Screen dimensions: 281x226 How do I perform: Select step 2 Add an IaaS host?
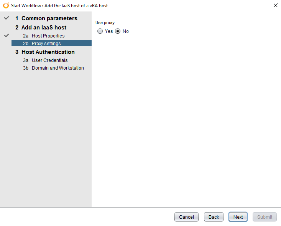pos(44,28)
